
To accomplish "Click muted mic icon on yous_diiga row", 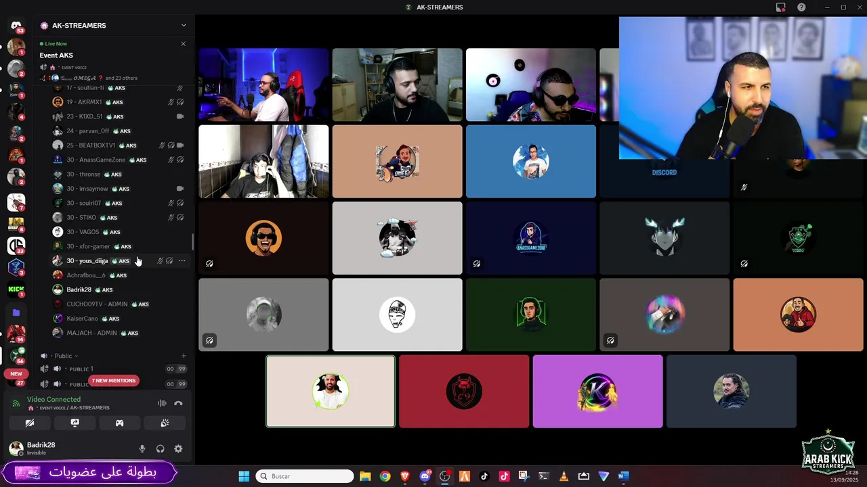I will pyautogui.click(x=161, y=261).
